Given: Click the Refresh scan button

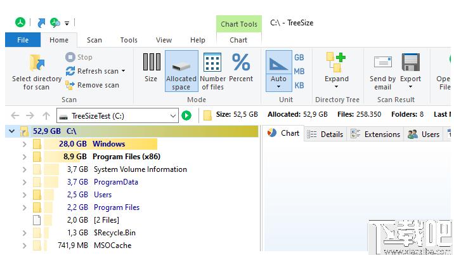Looking at the screenshot, I should pos(92,71).
